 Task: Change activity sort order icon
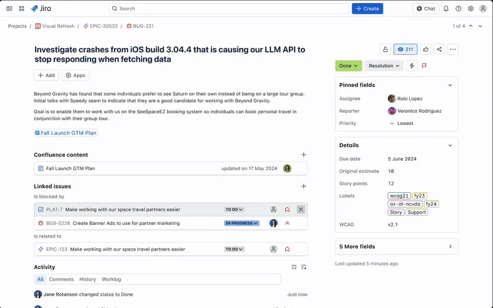click(x=304, y=267)
